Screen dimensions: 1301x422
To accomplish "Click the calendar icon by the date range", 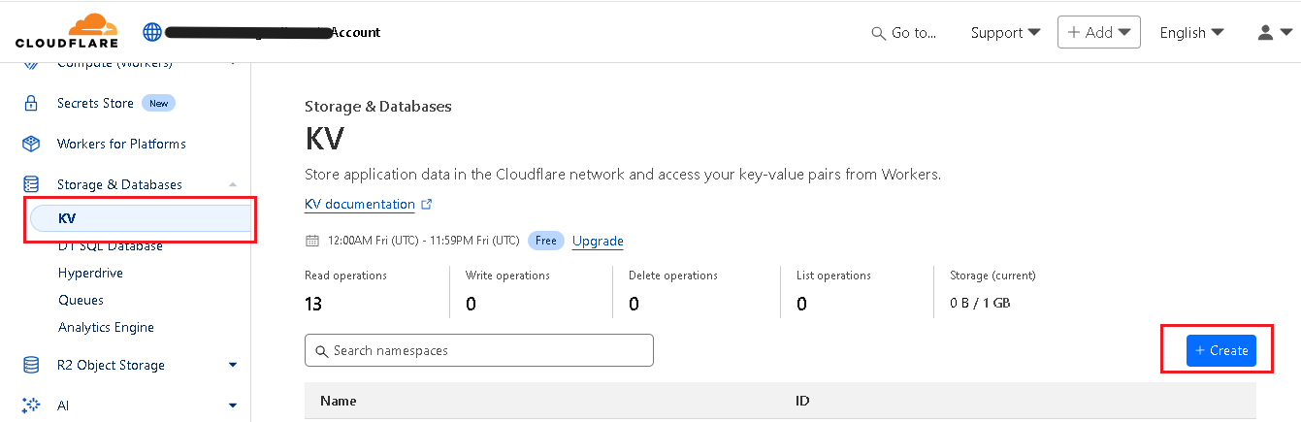I will 311,241.
